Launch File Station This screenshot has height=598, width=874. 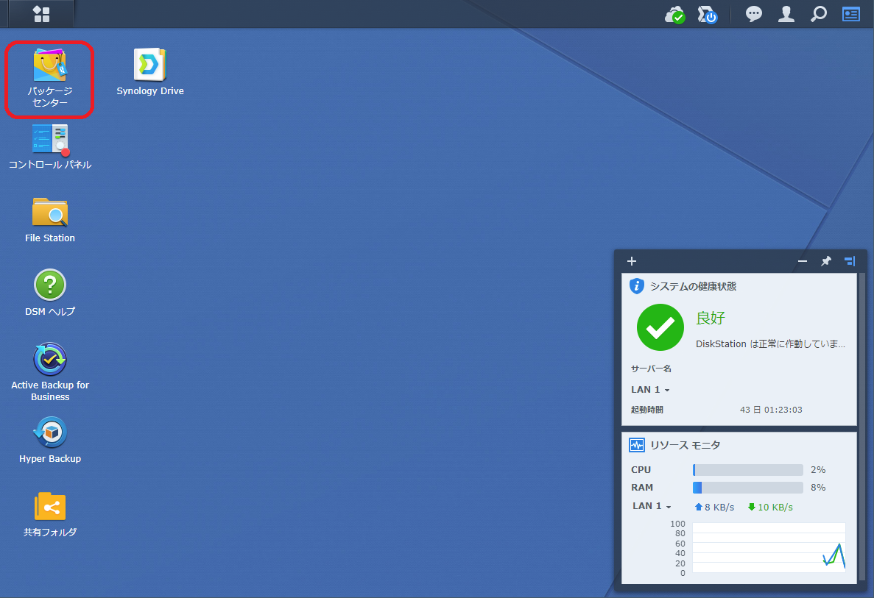(x=49, y=220)
